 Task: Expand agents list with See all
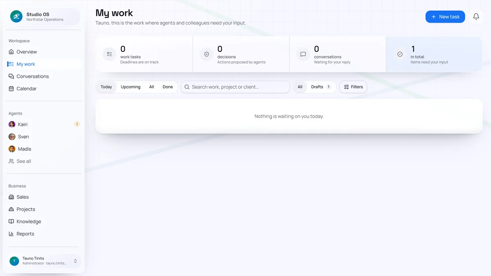click(20, 161)
